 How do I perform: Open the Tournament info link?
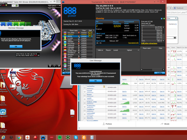pyautogui.click(x=133, y=43)
